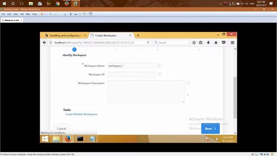Click the Pocket shield icon in Firefox
The height and width of the screenshot is (156, 277).
224,42
